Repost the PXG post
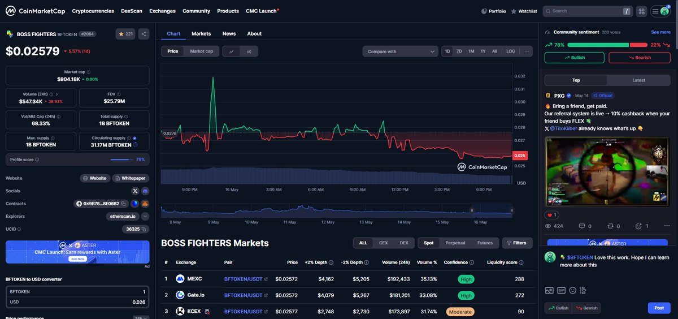This screenshot has width=678, height=319. click(610, 226)
